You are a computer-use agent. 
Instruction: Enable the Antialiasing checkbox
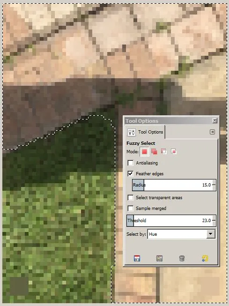pyautogui.click(x=131, y=163)
